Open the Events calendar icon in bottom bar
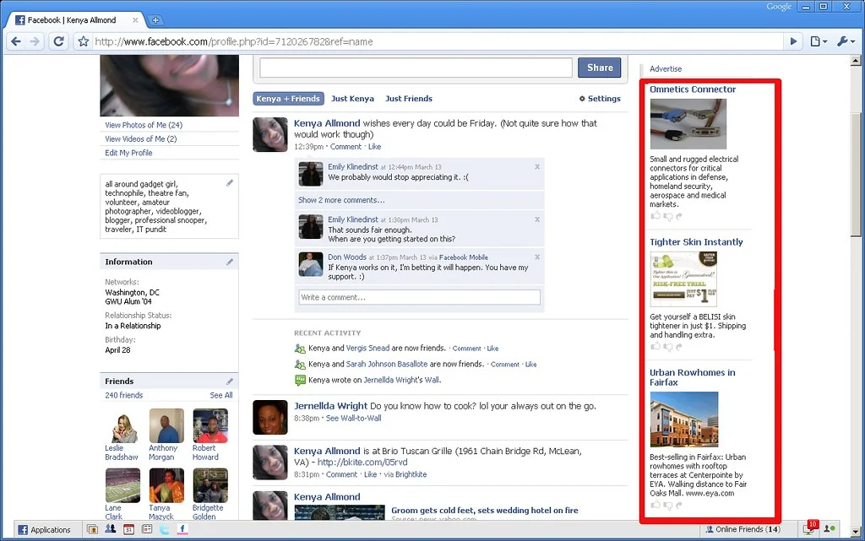The height and width of the screenshot is (541, 865). tap(128, 529)
